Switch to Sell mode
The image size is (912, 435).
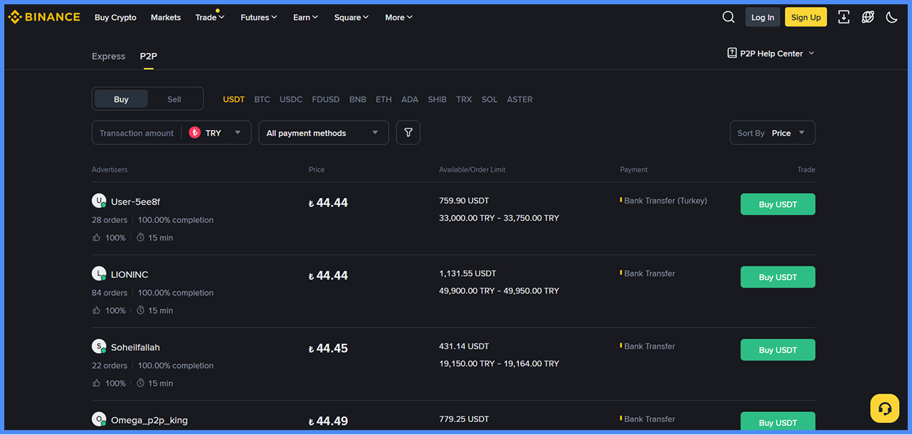click(174, 99)
